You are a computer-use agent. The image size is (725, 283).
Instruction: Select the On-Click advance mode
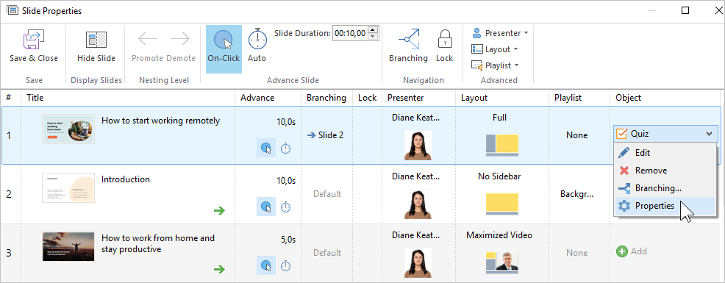(224, 49)
